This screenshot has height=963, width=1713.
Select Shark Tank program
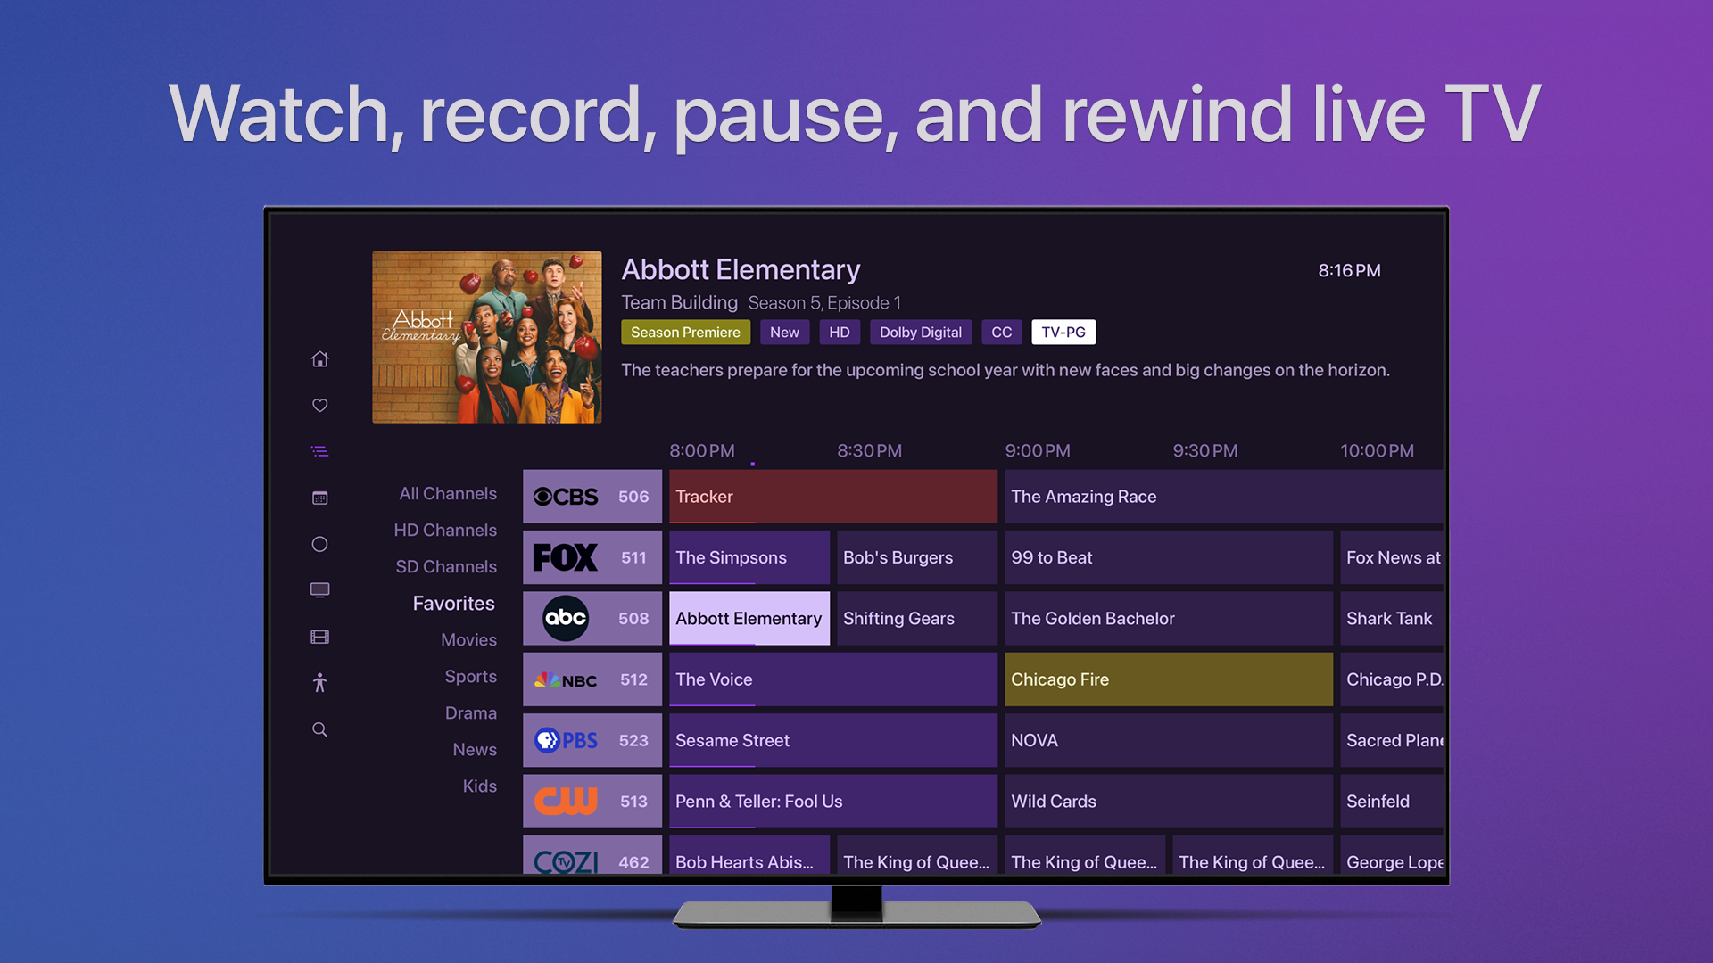(1391, 618)
